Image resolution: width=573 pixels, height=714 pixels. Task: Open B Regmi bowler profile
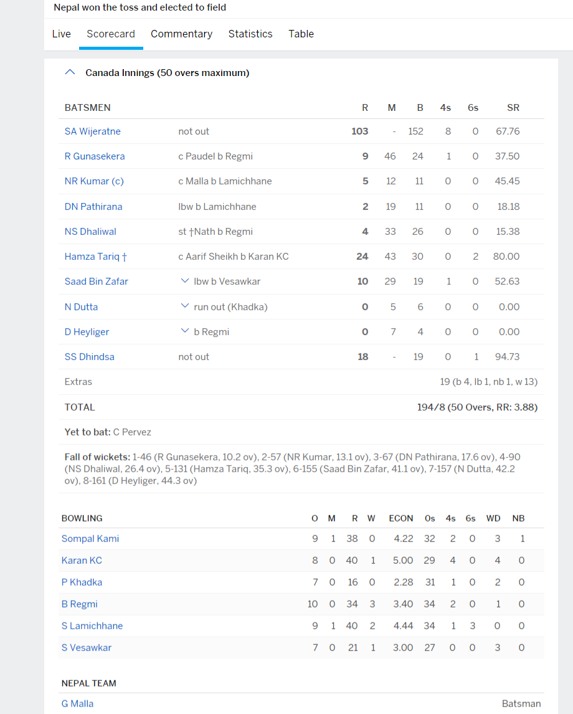[x=80, y=604]
